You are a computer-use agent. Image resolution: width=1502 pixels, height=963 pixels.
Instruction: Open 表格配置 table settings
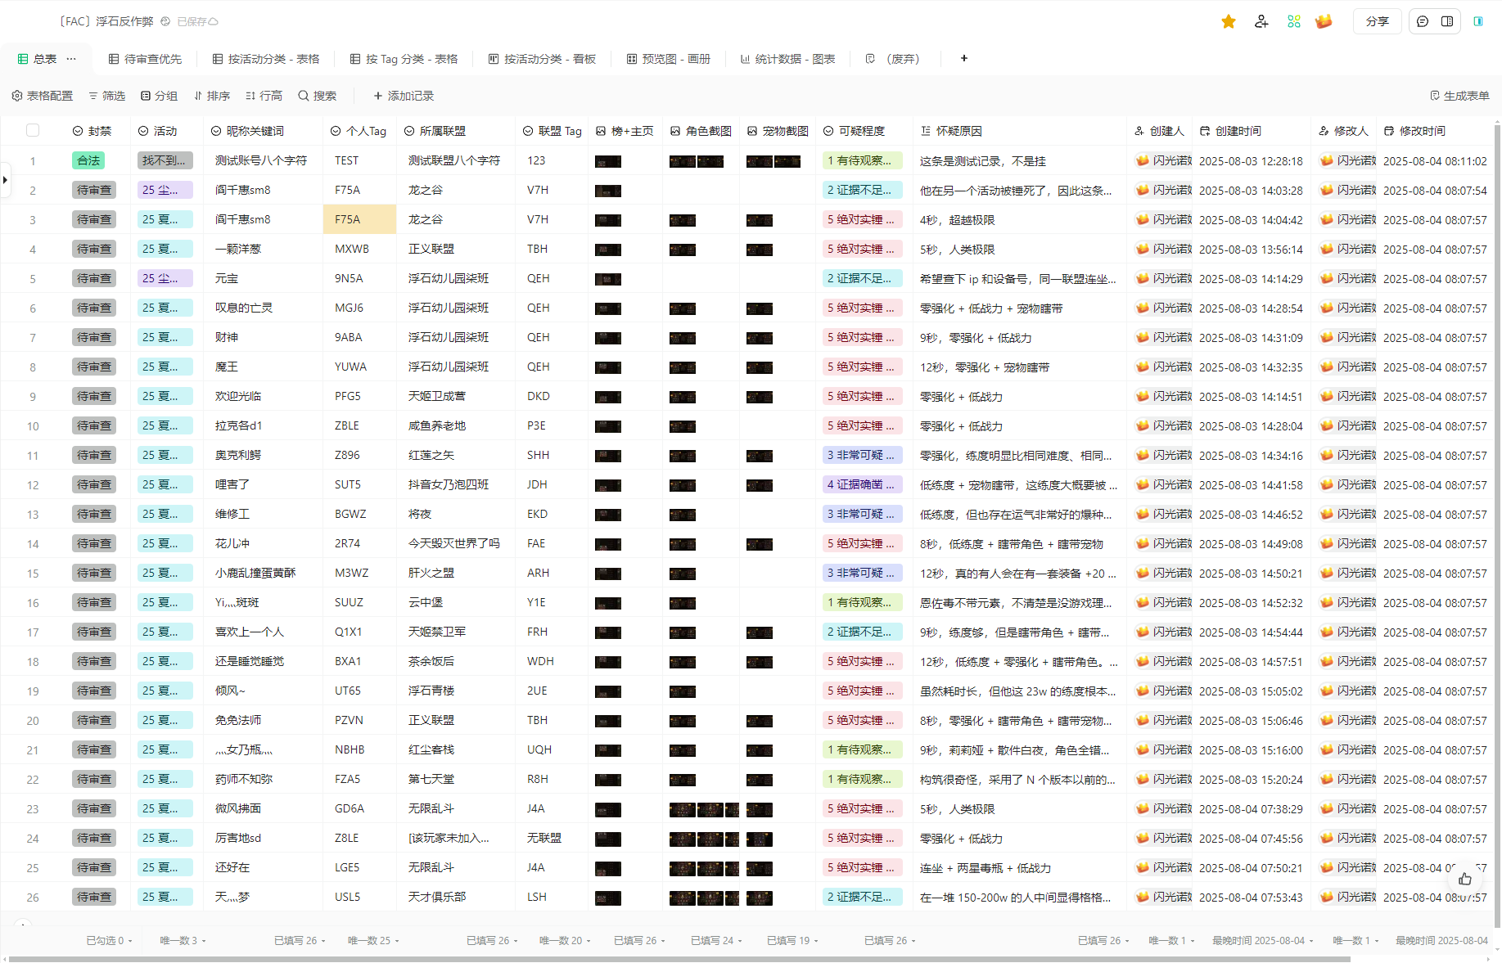pos(43,96)
